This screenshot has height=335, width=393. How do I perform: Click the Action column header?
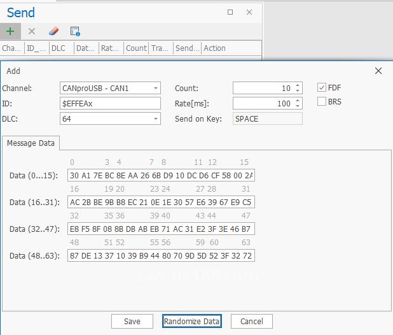pos(214,48)
